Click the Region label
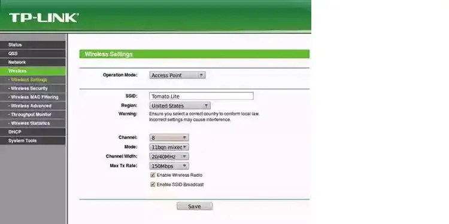 click(129, 105)
